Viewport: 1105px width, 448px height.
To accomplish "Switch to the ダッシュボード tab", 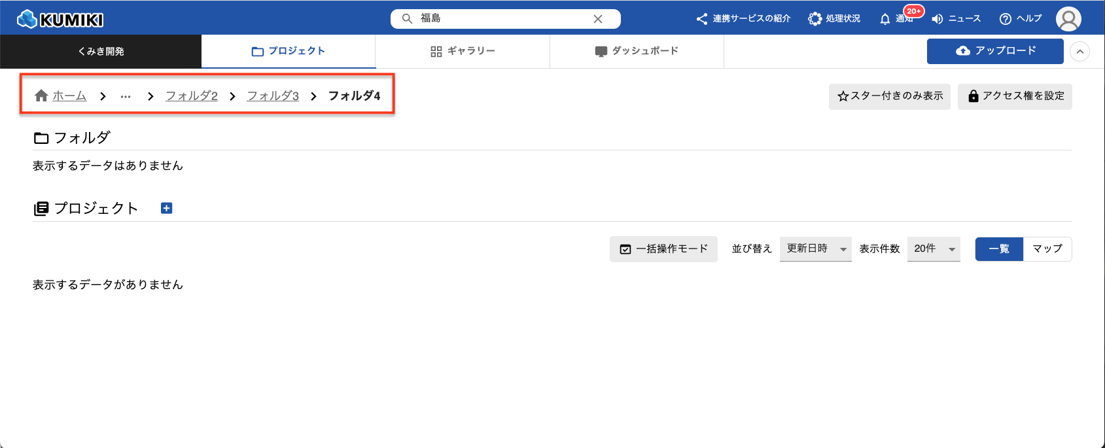I will click(x=637, y=51).
